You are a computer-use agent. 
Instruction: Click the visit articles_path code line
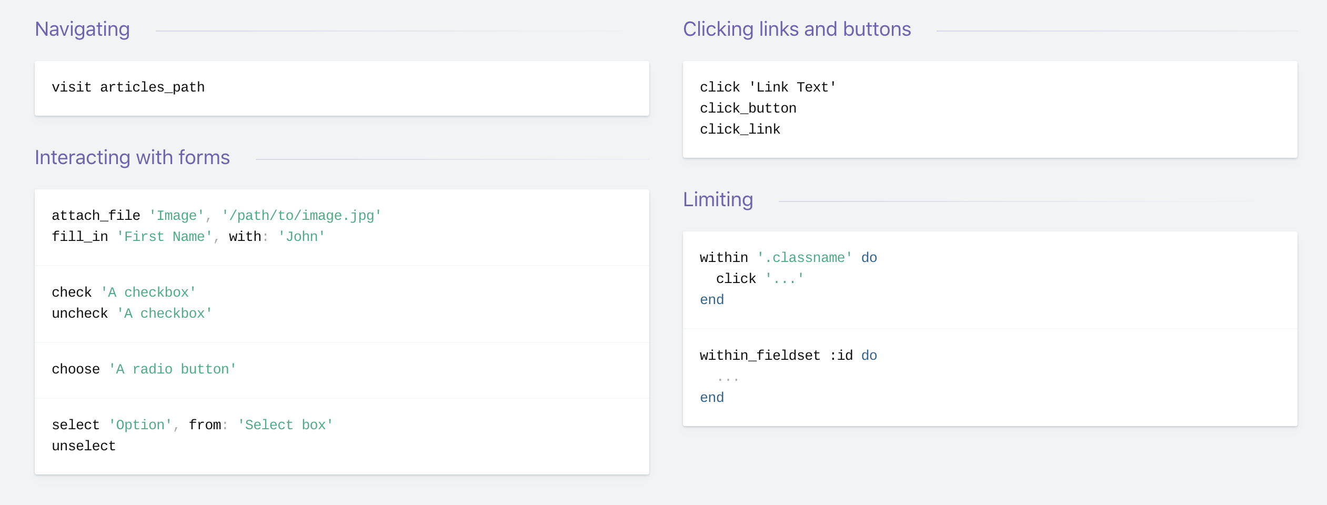128,87
